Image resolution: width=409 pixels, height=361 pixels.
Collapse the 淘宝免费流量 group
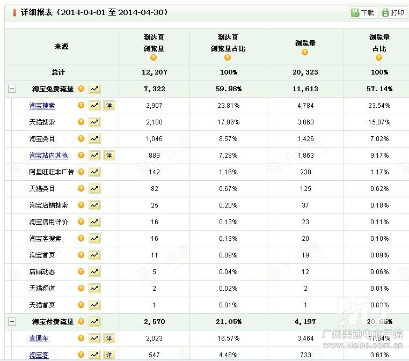click(12, 89)
